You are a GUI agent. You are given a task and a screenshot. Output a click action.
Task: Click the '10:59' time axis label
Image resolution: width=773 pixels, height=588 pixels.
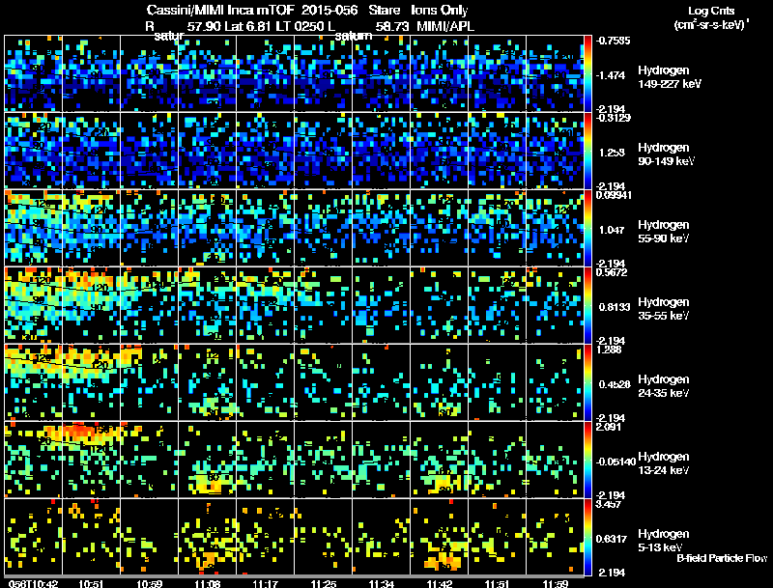click(x=150, y=584)
